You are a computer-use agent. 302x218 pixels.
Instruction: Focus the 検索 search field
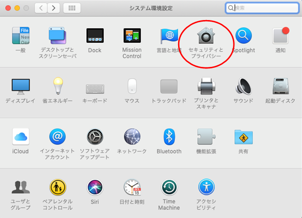(x=262, y=8)
